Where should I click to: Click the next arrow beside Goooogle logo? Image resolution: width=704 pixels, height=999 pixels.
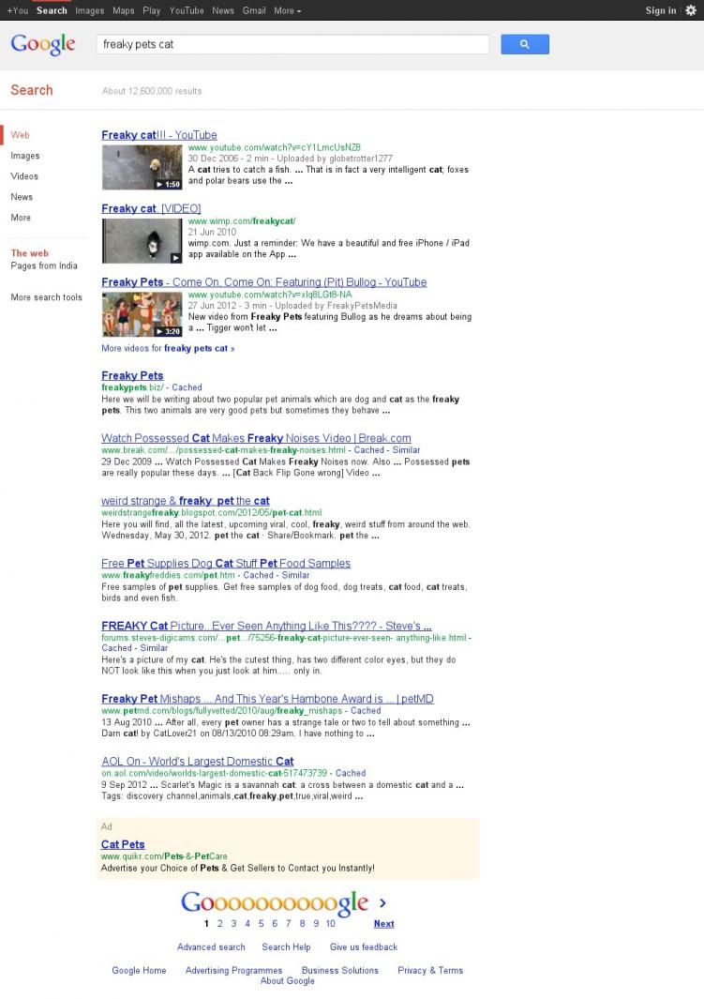click(382, 902)
